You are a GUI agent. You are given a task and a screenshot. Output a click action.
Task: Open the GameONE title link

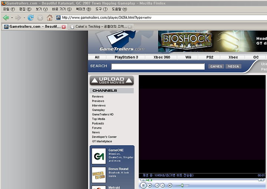(116, 150)
